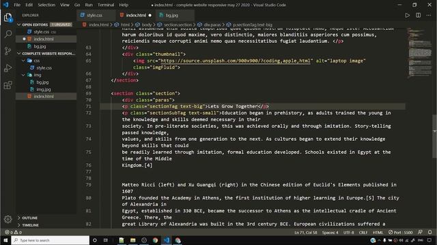Switch to the index.html editor tab

tap(136, 15)
